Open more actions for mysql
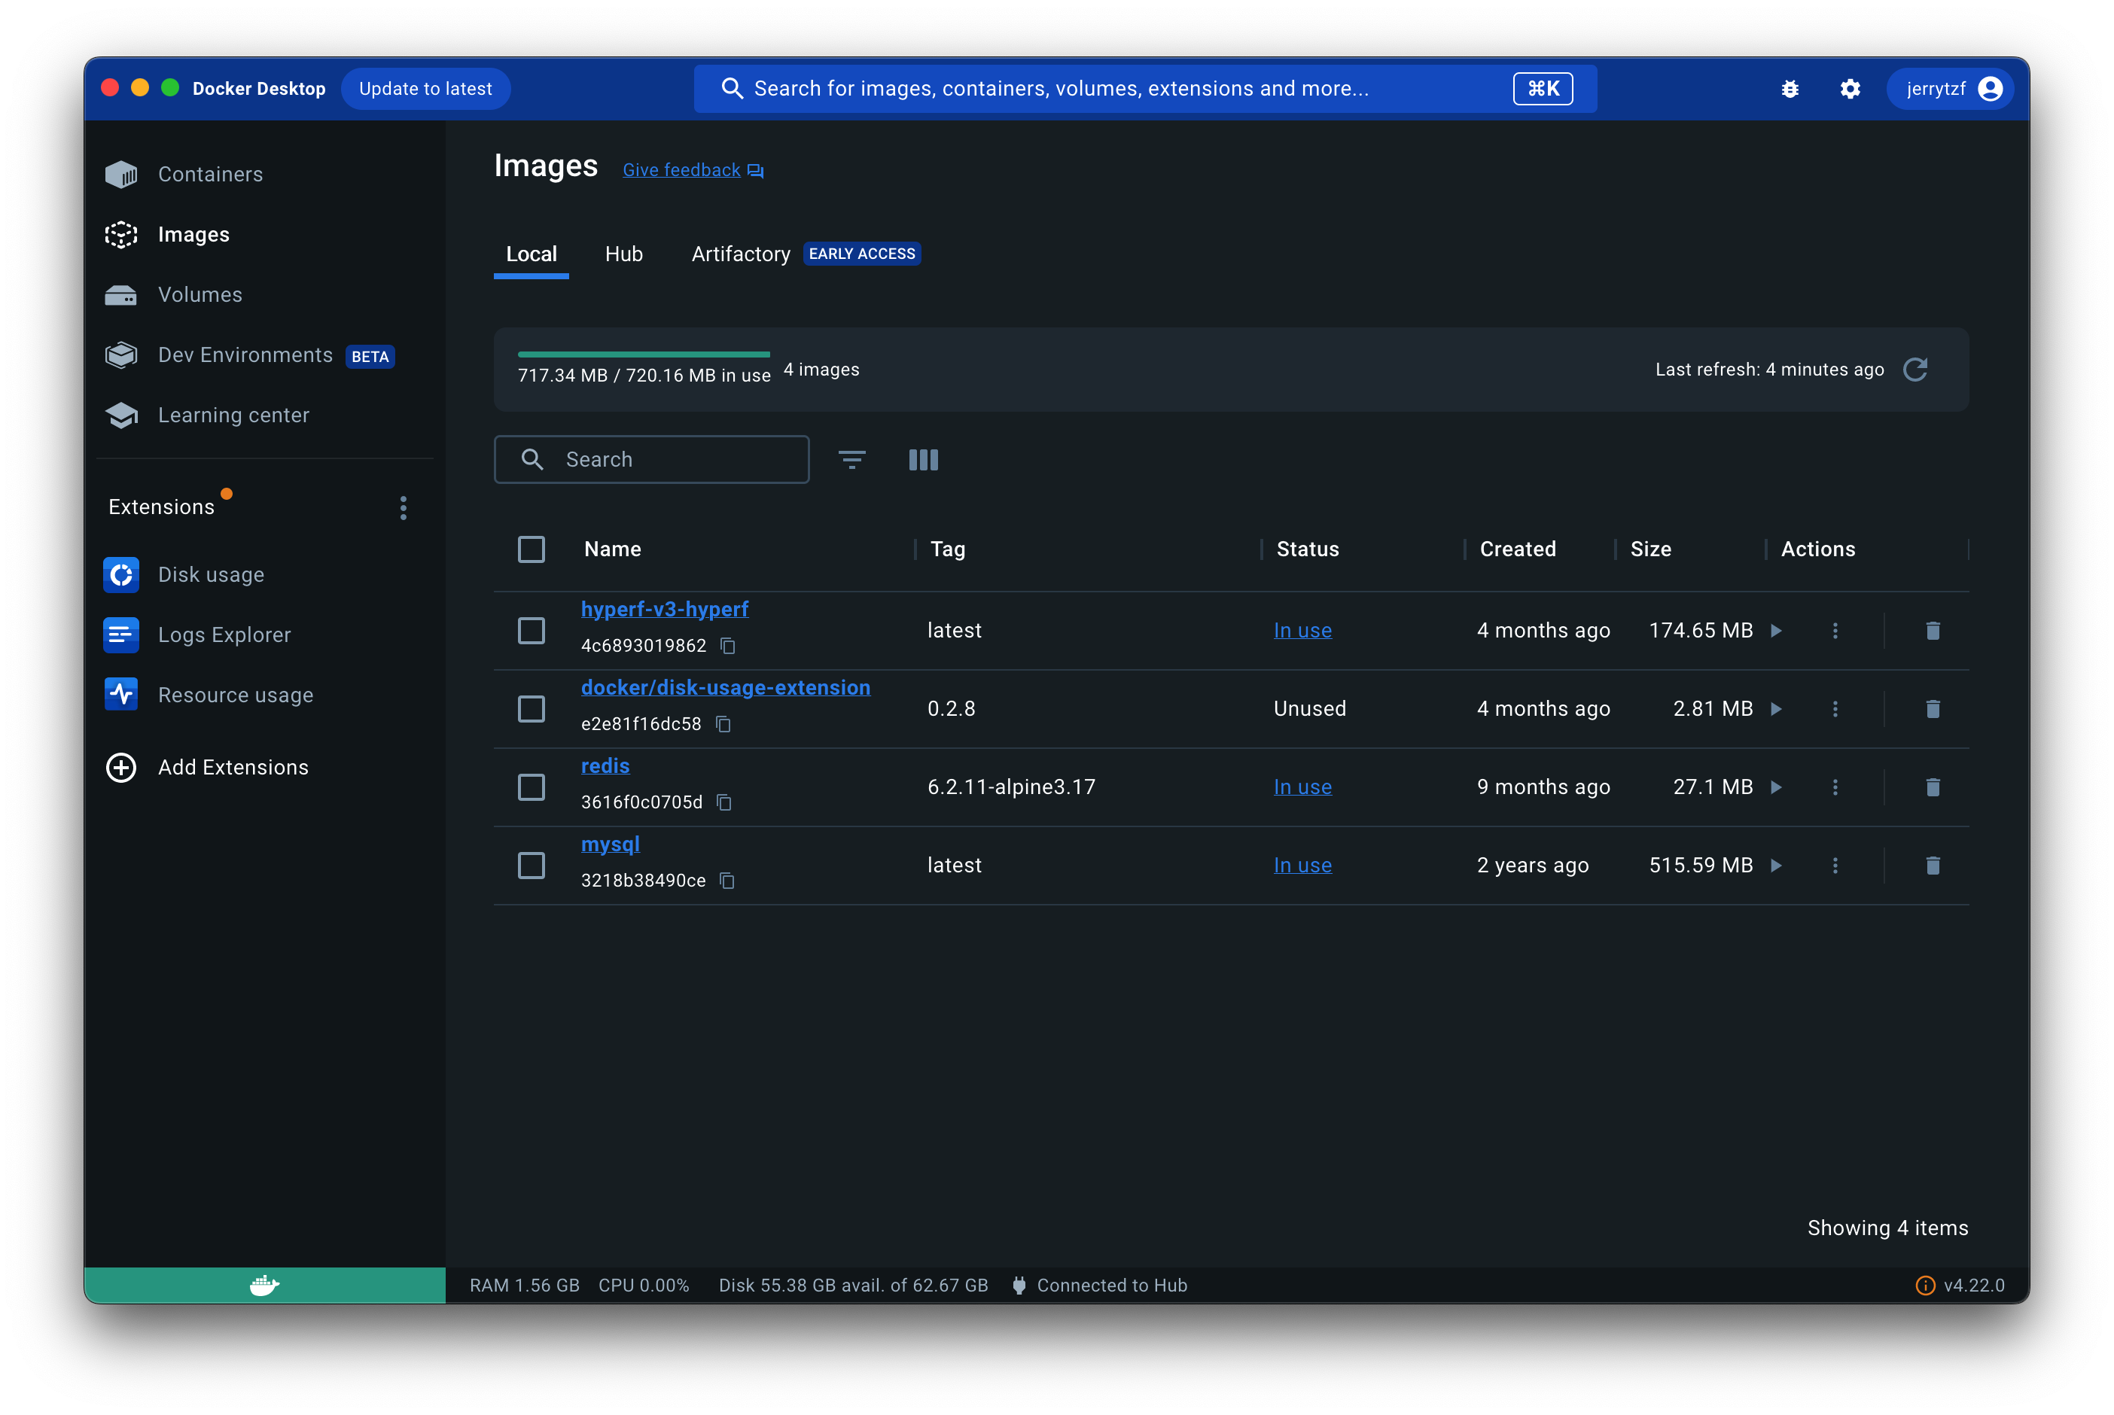The width and height of the screenshot is (2114, 1415). pos(1834,865)
